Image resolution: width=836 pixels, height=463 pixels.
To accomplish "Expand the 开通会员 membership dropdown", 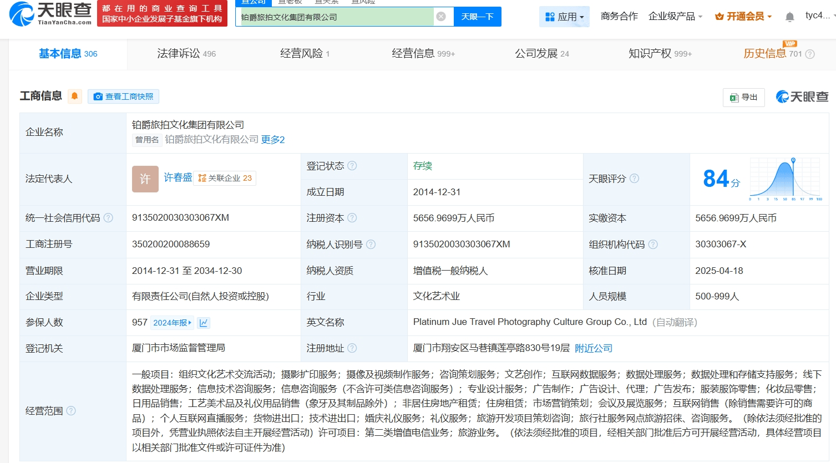I will tap(743, 17).
